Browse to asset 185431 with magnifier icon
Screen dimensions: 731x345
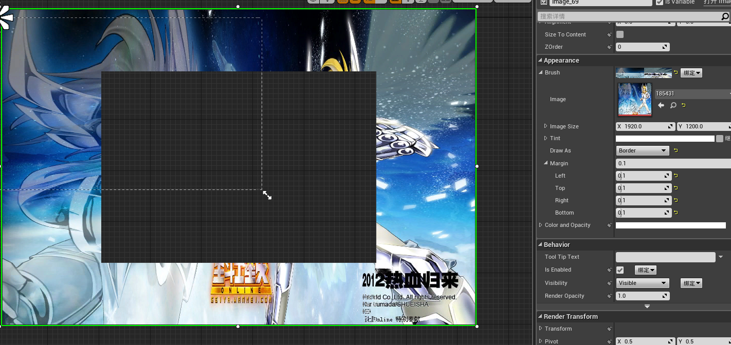coord(673,105)
